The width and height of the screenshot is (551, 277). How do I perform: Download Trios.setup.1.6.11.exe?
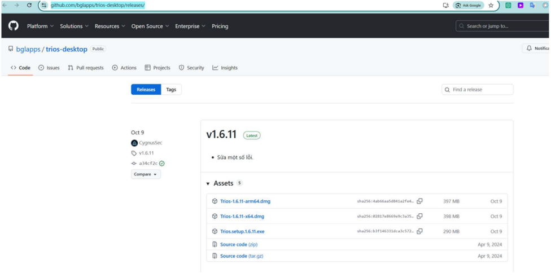[x=242, y=231]
